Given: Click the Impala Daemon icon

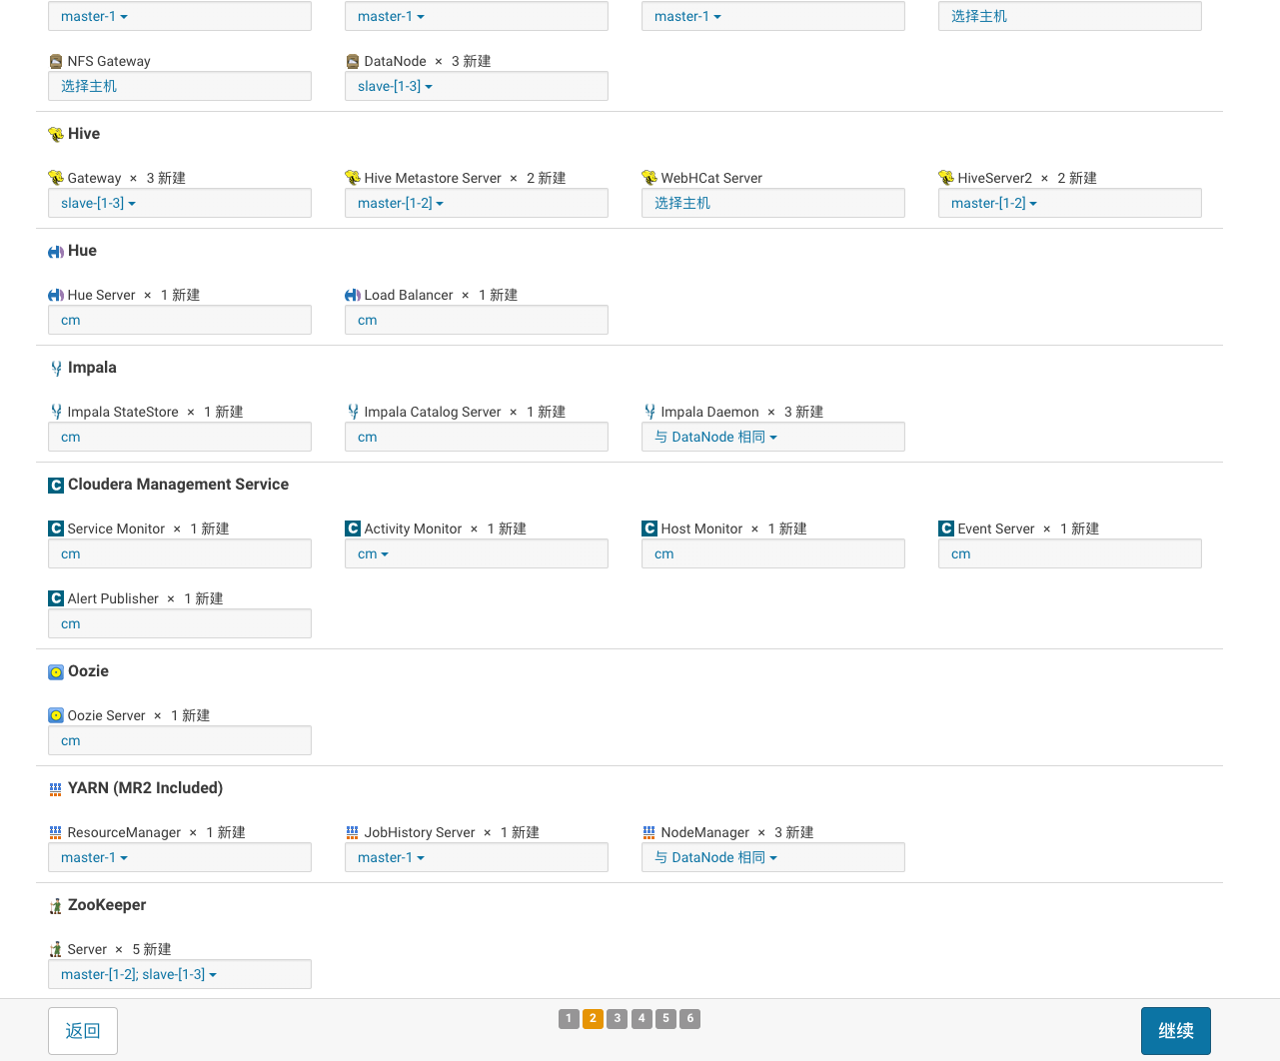Looking at the screenshot, I should [649, 412].
